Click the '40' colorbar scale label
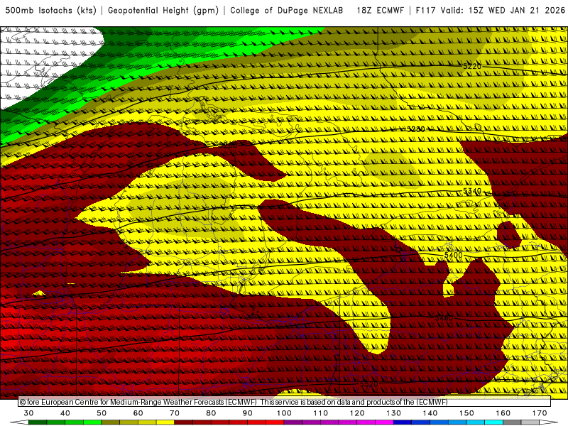 coord(65,413)
